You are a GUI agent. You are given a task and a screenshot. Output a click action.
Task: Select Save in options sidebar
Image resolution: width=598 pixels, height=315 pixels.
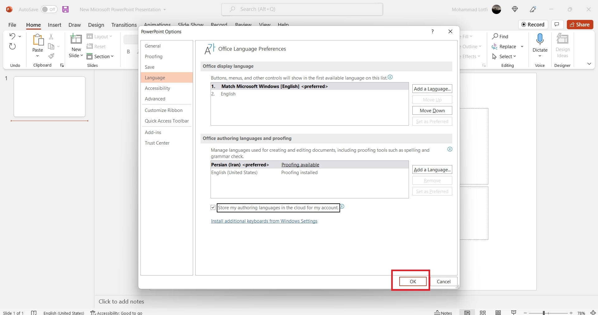click(167, 67)
